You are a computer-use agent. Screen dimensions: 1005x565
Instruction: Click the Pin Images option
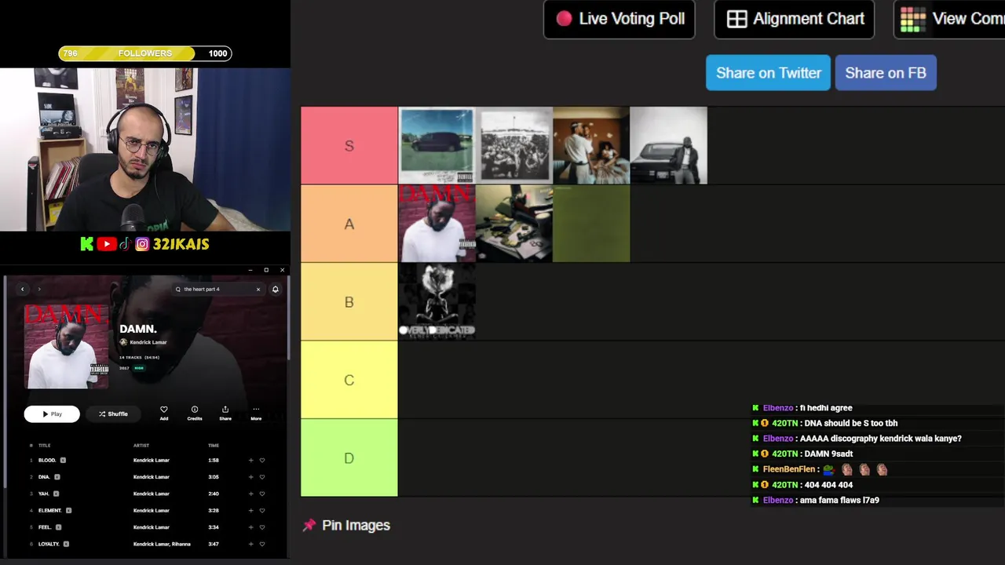346,525
